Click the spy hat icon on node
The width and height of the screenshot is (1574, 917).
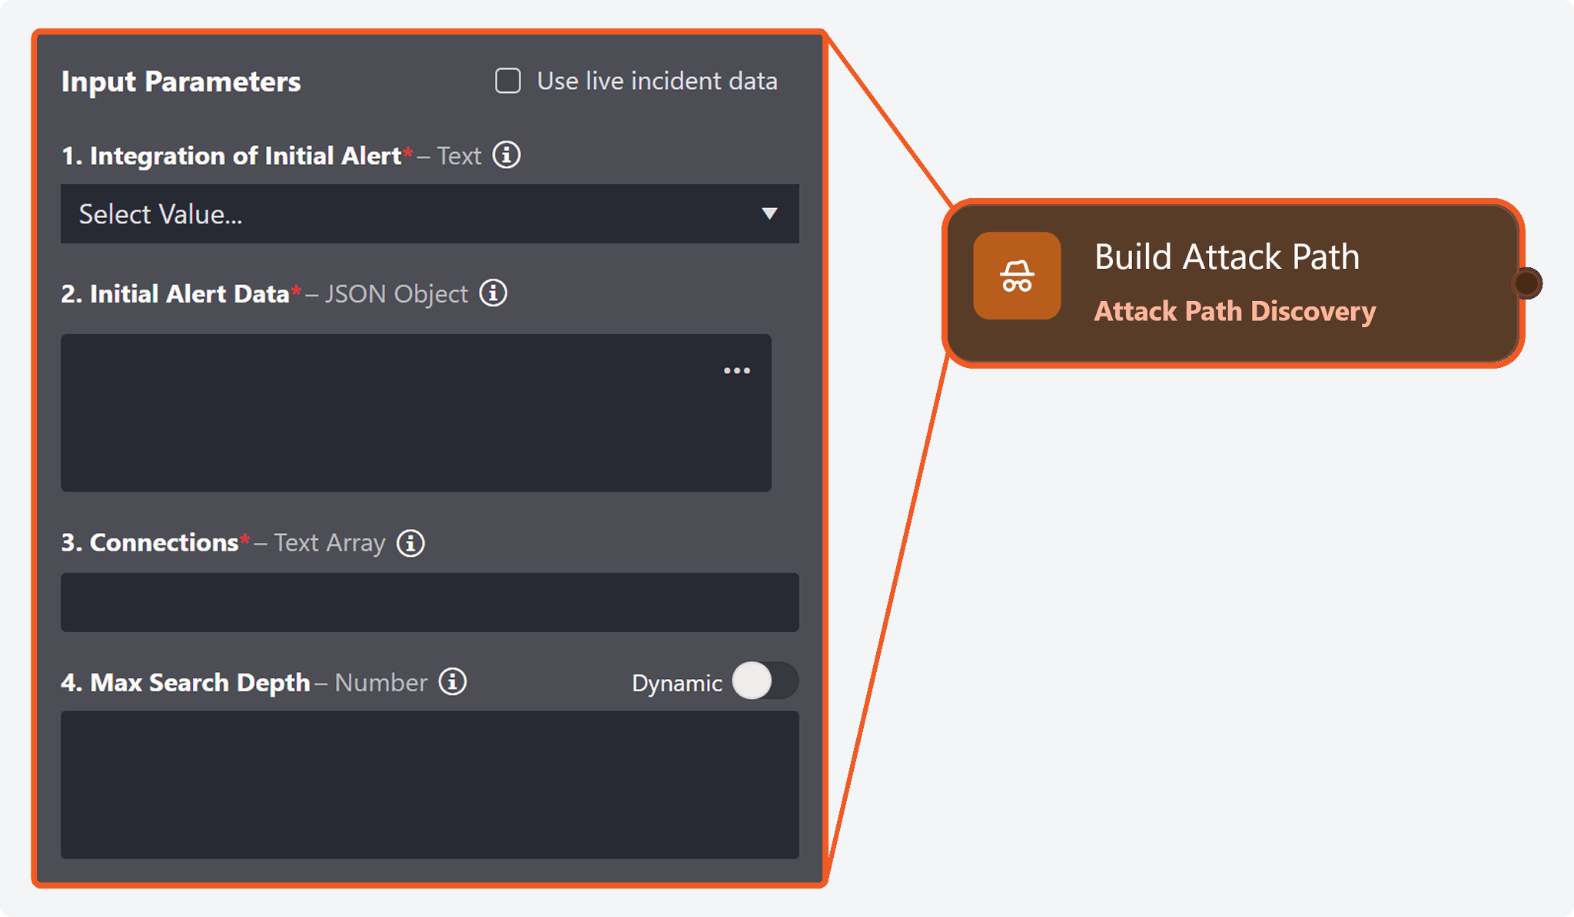[1017, 276]
